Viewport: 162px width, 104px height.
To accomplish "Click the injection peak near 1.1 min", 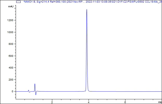I will (35, 84).
